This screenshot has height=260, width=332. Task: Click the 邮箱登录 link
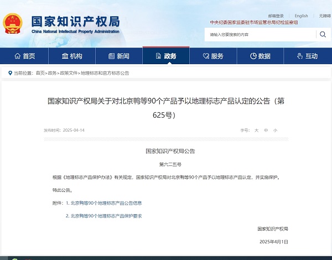[276, 16]
